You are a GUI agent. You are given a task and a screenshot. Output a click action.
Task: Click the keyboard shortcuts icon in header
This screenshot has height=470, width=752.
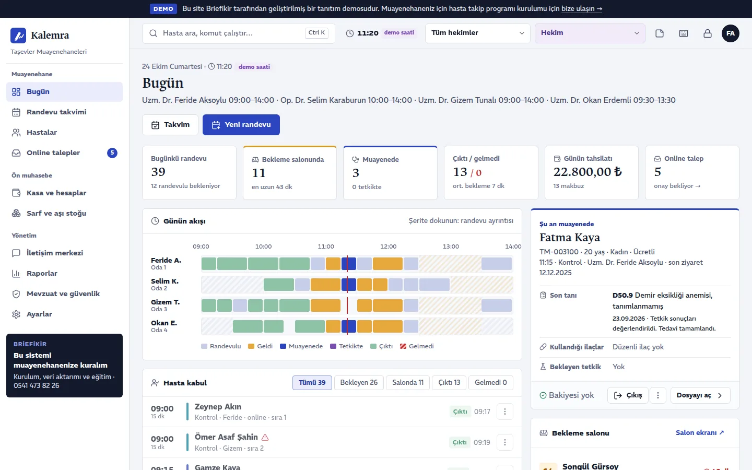(x=684, y=33)
